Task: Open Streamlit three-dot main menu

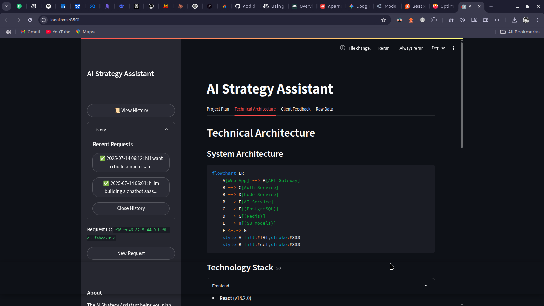Action: coord(453,48)
